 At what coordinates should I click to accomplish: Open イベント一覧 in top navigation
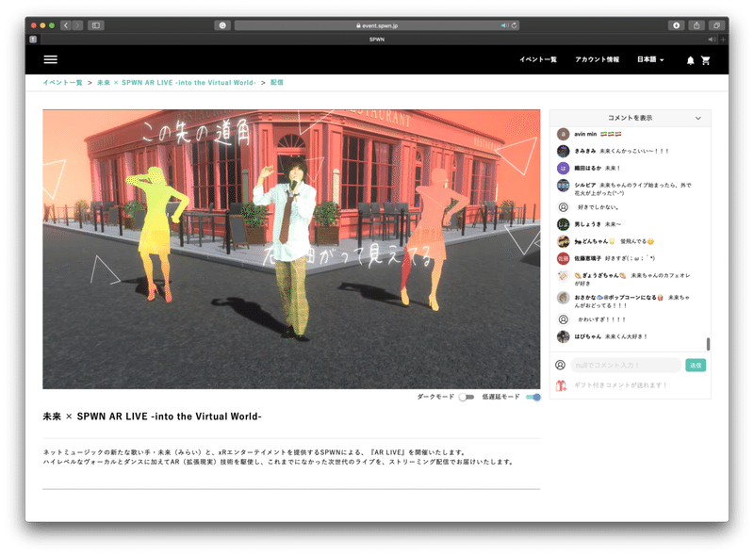click(538, 59)
